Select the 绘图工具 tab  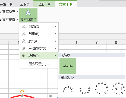click(x=44, y=4)
